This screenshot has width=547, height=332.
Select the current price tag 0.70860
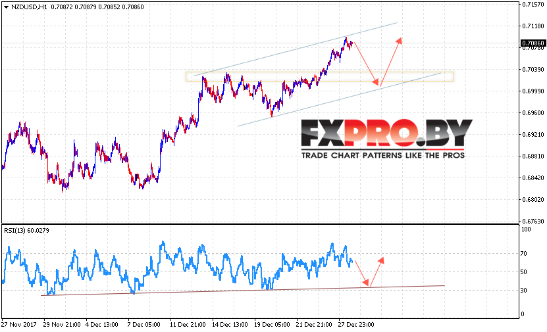coord(533,43)
